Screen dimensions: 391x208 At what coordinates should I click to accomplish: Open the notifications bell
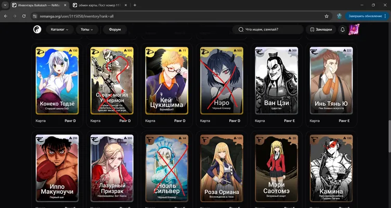pyautogui.click(x=342, y=30)
